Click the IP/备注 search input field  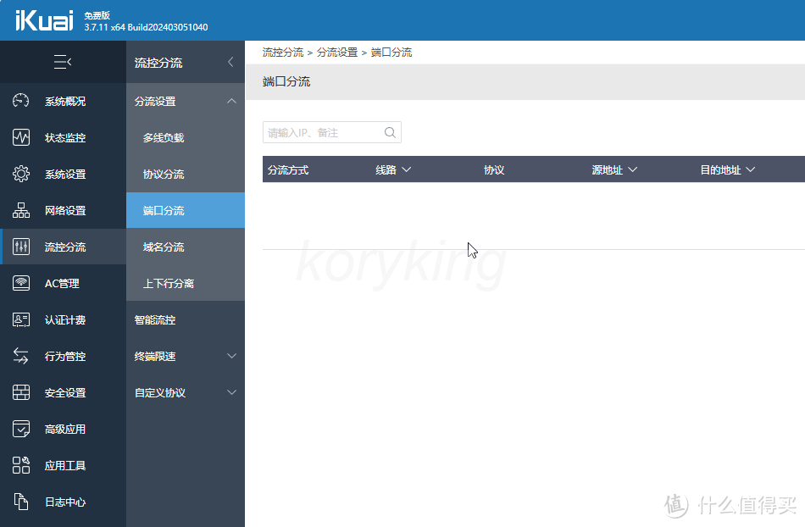point(322,132)
